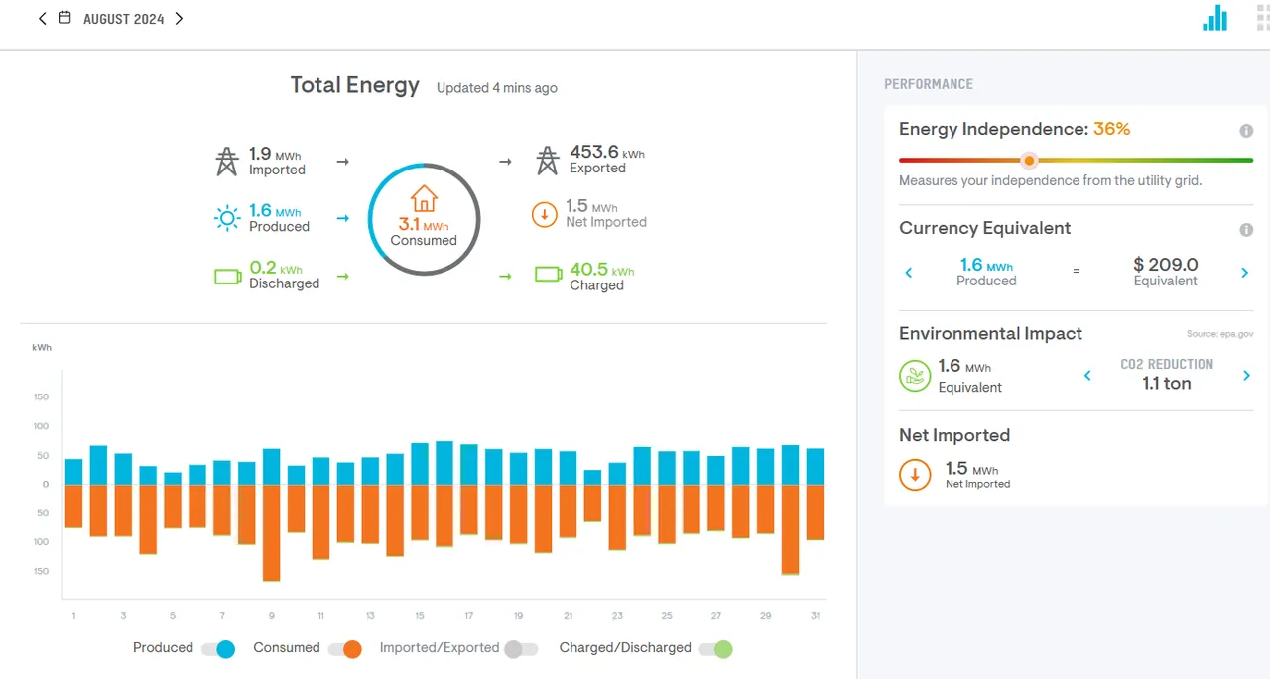Click the Discharged battery icon
This screenshot has height=679, width=1270.
point(228,277)
